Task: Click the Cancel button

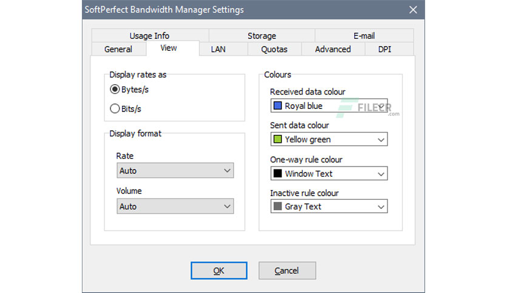Action: pyautogui.click(x=287, y=271)
